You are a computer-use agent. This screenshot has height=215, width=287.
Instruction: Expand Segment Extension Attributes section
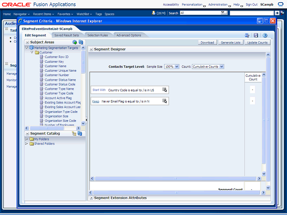point(91,198)
